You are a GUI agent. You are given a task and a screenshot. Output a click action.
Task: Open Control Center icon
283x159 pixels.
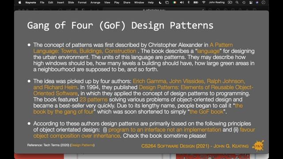(251, 3)
